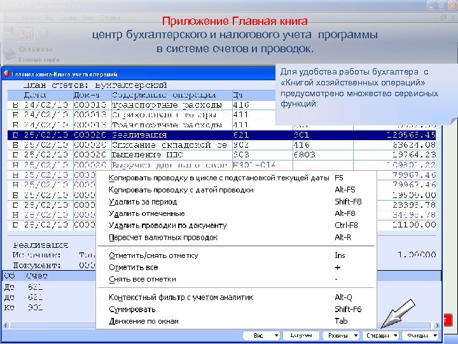Select 'Транспортные расходы' row with debit 416
This screenshot has height=344, width=458.
point(142,105)
